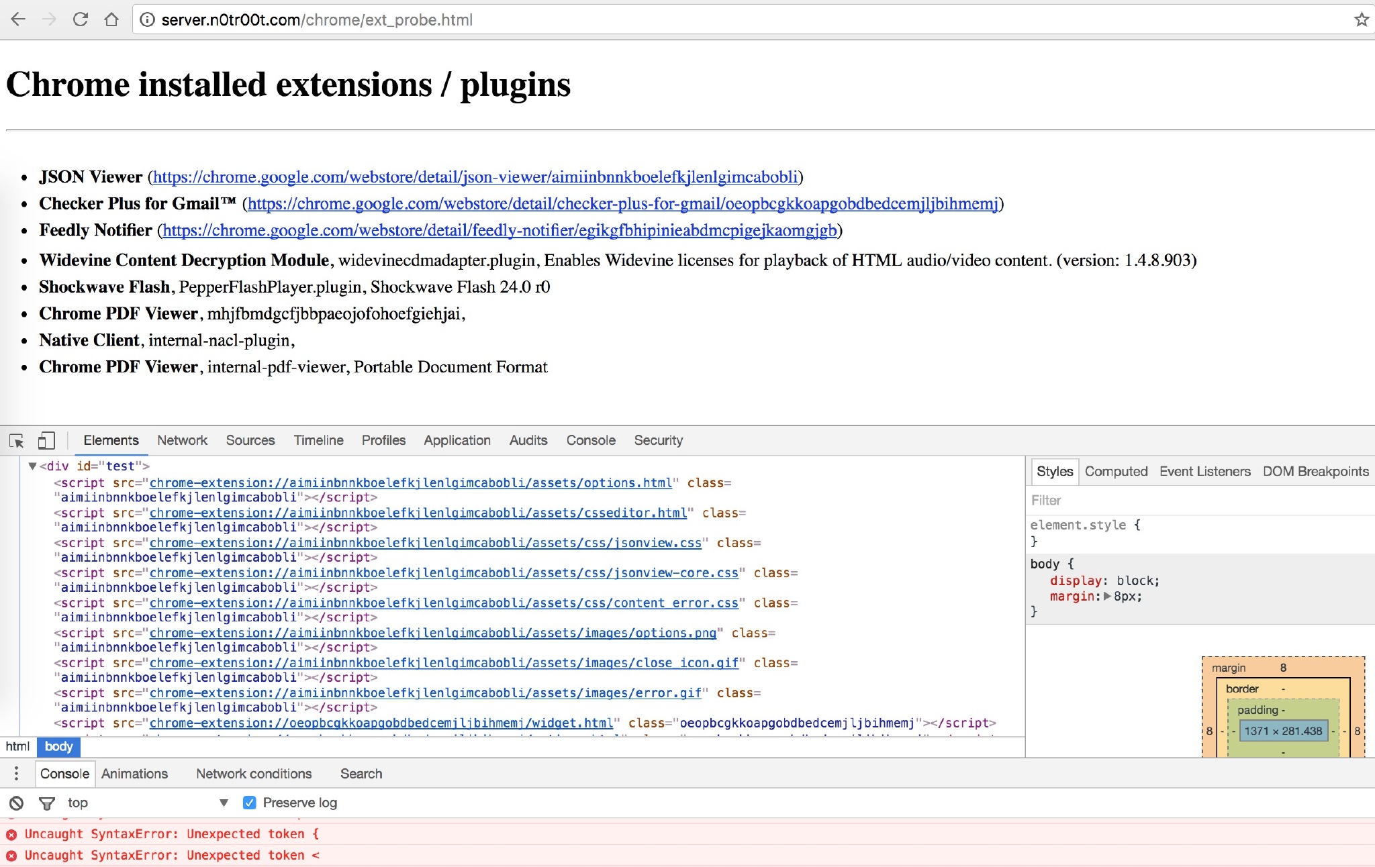This screenshot has height=867, width=1375.
Task: Activate the DevTools inspect element picker
Action: coord(17,441)
